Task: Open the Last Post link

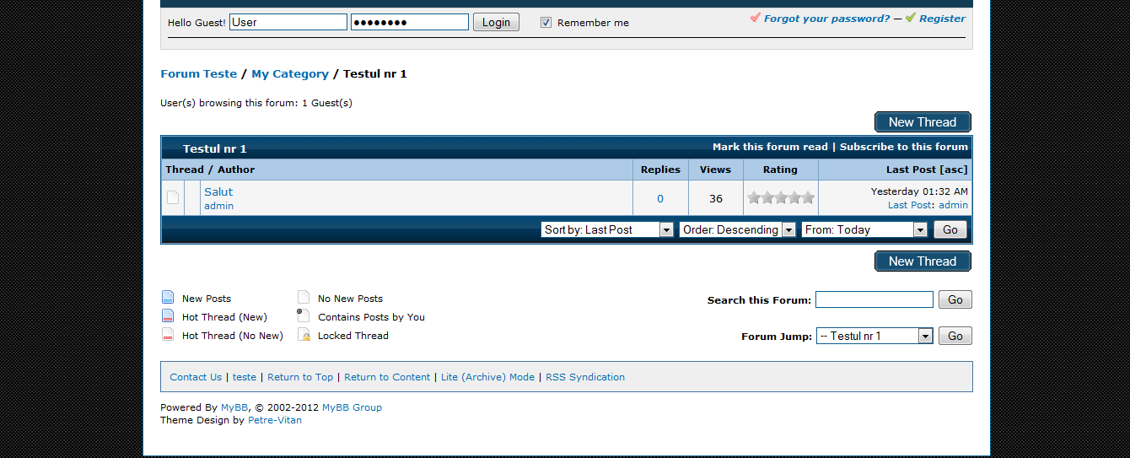Action: click(x=910, y=205)
